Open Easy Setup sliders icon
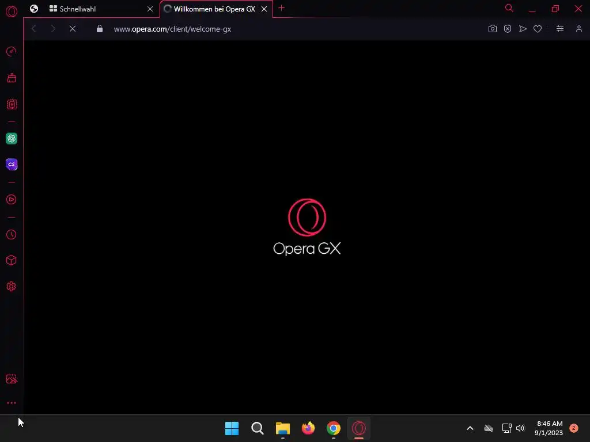 point(560,29)
